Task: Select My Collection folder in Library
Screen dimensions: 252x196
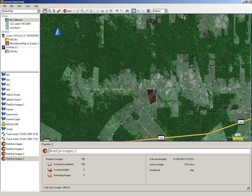Action: pyautogui.click(x=16, y=20)
